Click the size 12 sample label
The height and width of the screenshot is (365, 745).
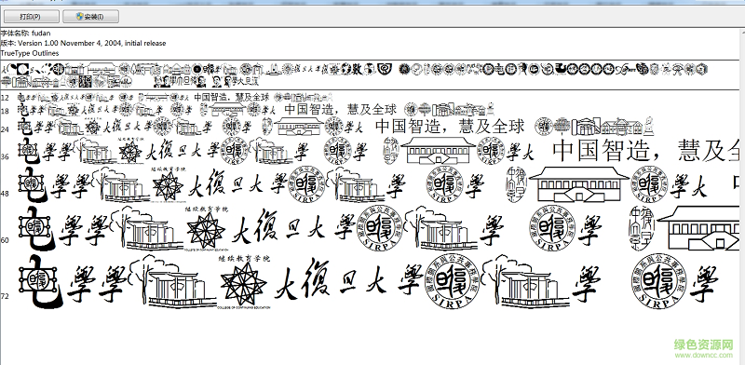tap(5, 98)
